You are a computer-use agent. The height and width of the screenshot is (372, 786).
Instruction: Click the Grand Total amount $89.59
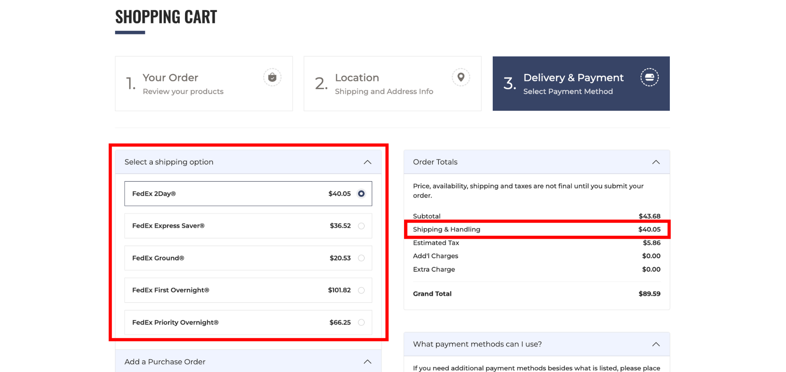649,294
